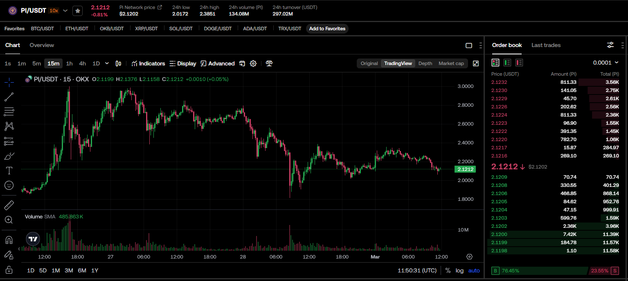
Task: Switch chart view to Original
Action: point(369,63)
